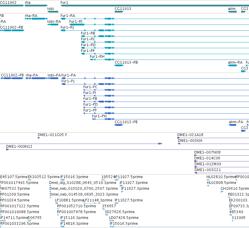Click EST IP15016.5prime

(x=124, y=224)
